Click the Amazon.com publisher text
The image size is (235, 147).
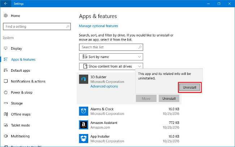point(100,128)
